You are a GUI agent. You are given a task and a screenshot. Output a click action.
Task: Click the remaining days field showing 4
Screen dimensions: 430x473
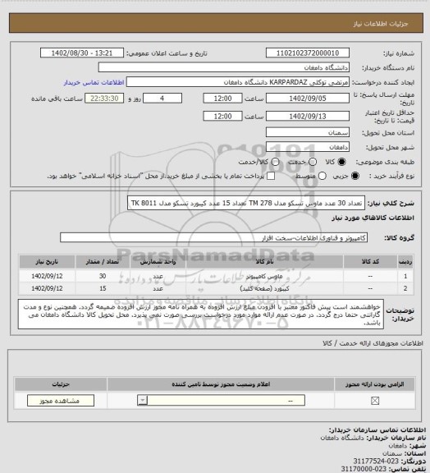(x=162, y=99)
